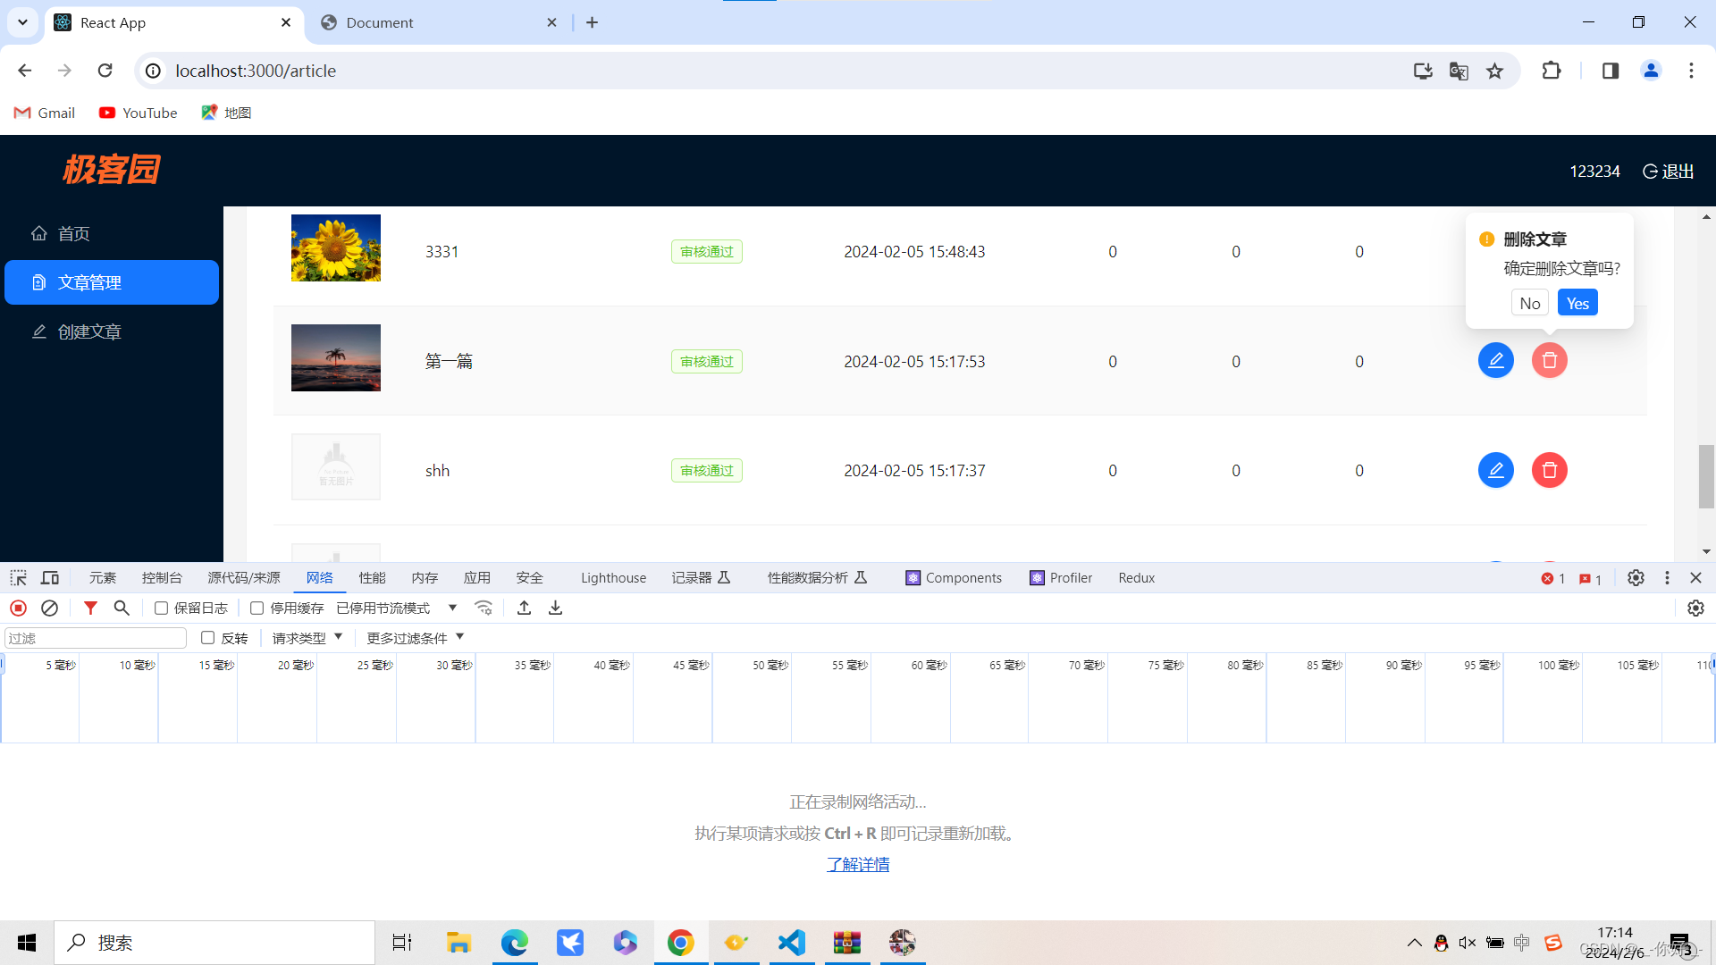Viewport: 1716px width, 965px height.
Task: Click the 了解详情 link in DevTools
Action: pos(858,864)
